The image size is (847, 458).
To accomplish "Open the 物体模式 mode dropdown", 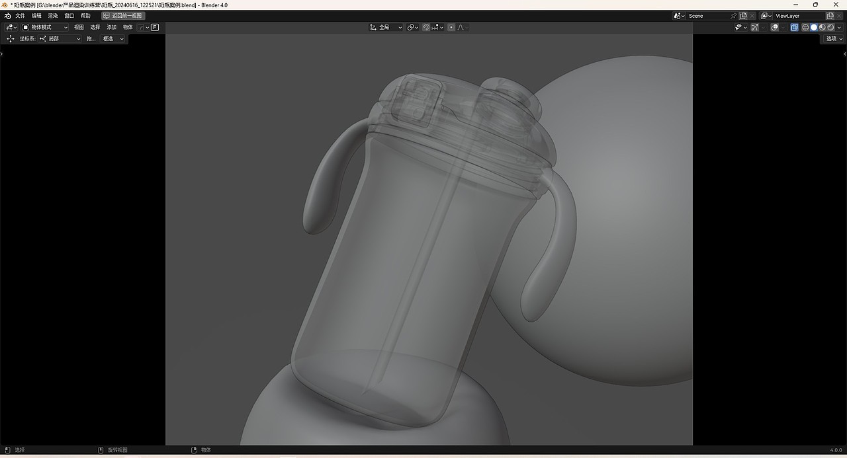I will tap(45, 27).
